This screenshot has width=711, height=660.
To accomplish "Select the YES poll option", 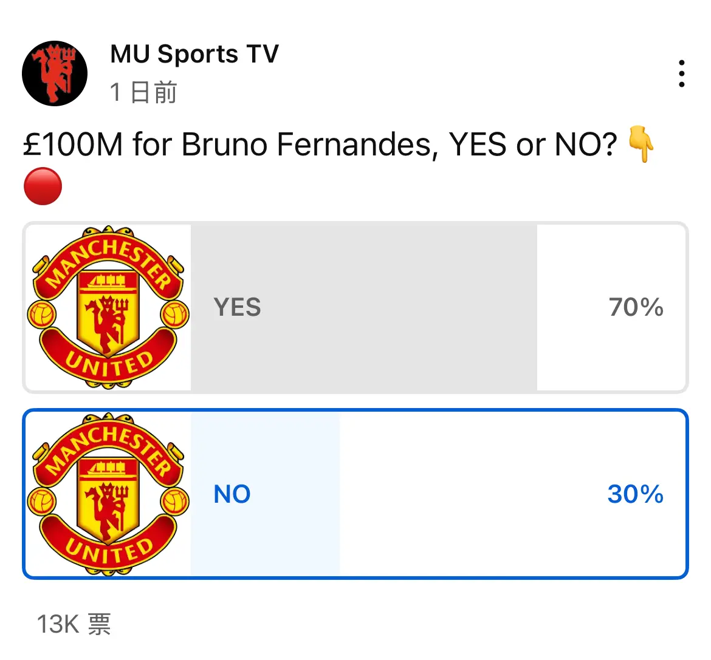I will pos(355,308).
